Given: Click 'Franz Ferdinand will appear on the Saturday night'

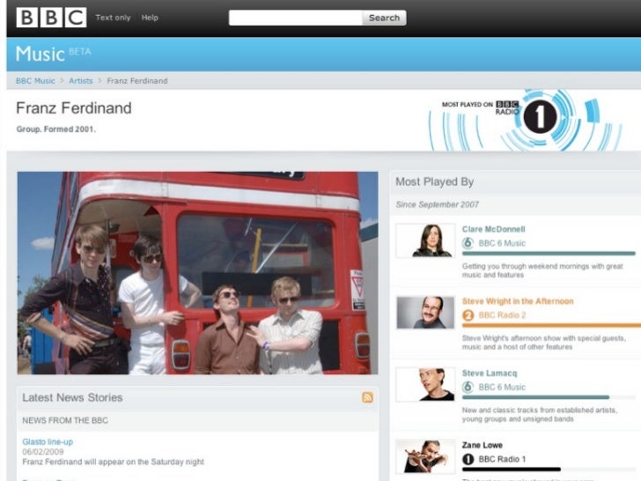Looking at the screenshot, I should (113, 462).
